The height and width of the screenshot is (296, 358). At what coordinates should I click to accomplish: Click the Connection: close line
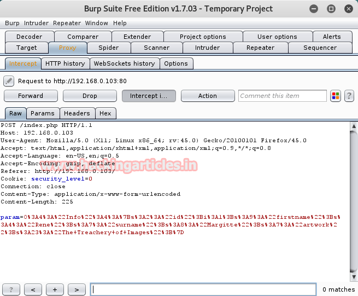pos(33,187)
